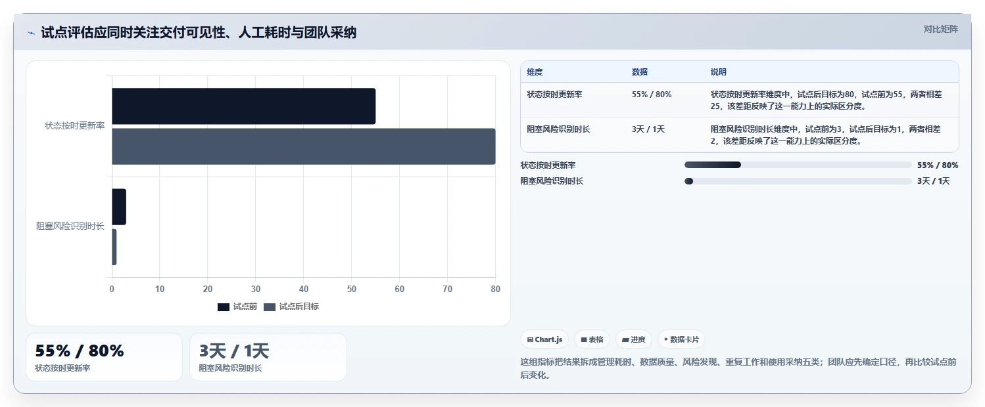Viewport: 985px width, 407px height.
Task: Click the main title about 试点评估
Action: click(199, 32)
